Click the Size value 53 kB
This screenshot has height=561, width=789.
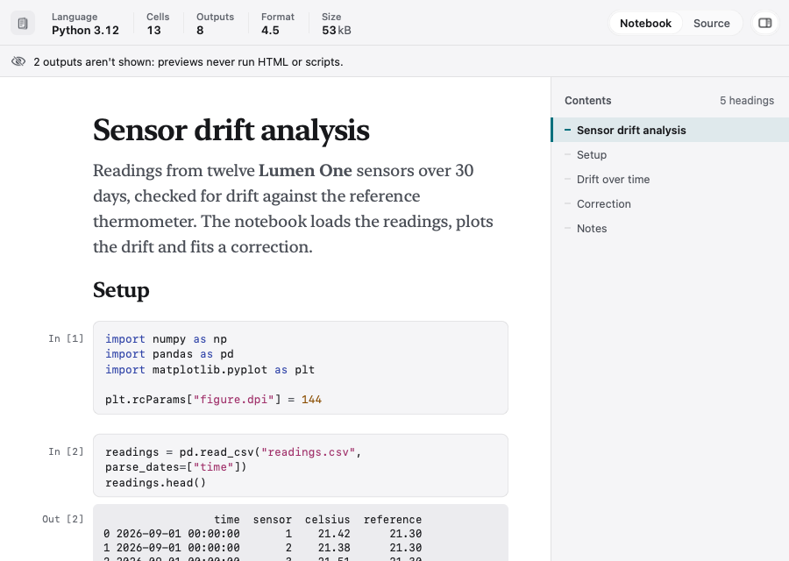click(336, 30)
